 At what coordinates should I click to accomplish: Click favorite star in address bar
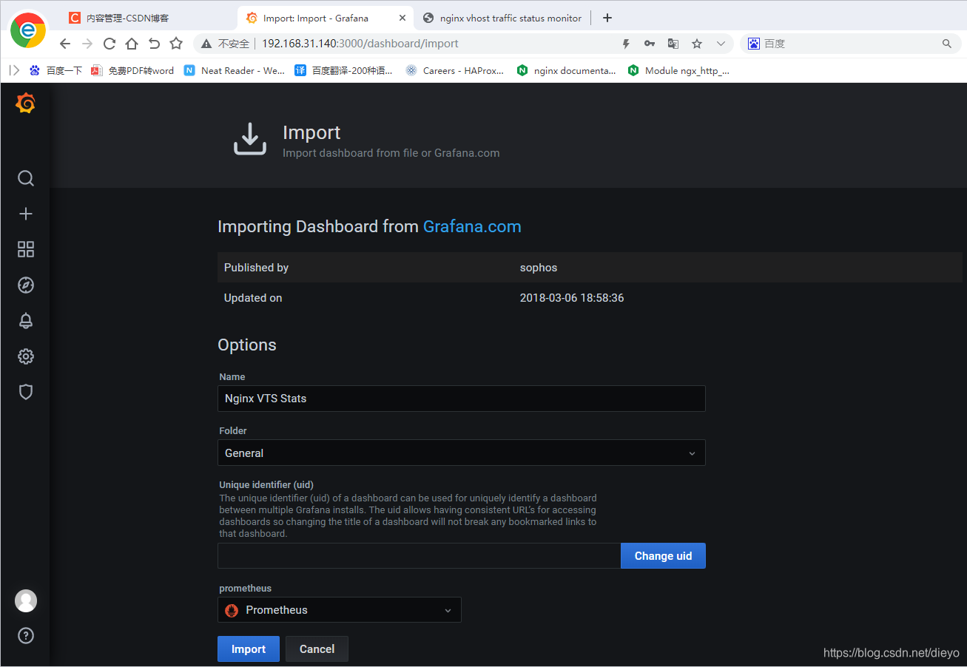[697, 44]
